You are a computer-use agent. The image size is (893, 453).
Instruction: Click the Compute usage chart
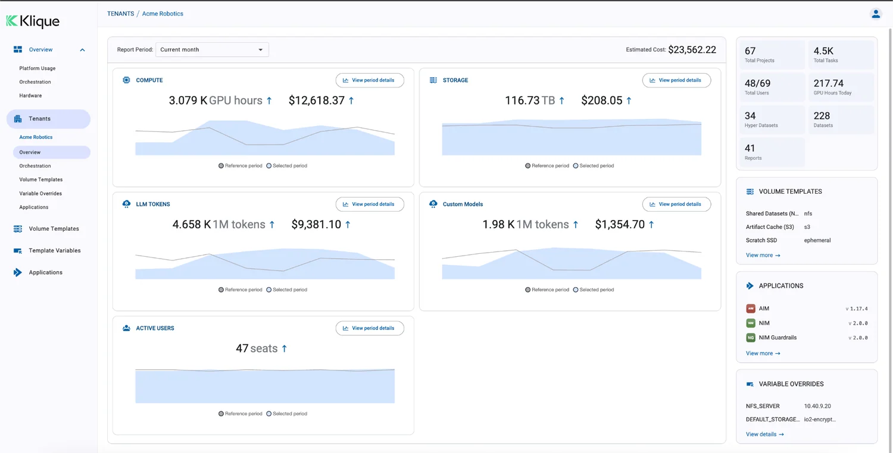265,137
